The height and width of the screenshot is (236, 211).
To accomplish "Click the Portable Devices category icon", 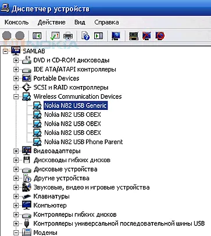I will [27, 78].
